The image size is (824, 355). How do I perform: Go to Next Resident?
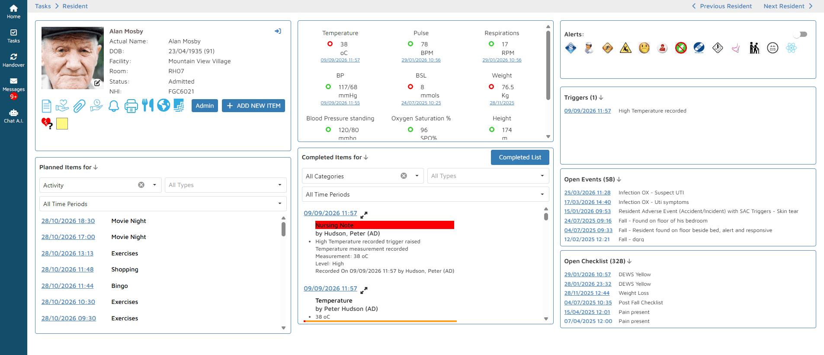[x=788, y=6]
